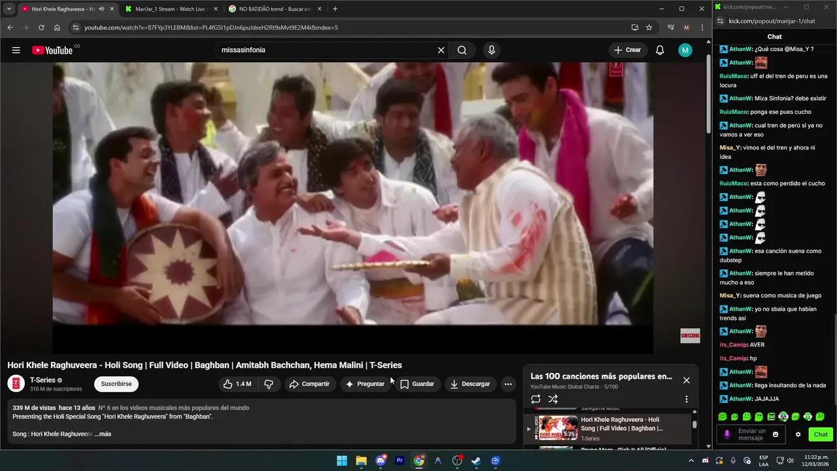Screen dimensions: 837x471
Task: Play Hori Khele Raghuveera from playlist queue
Action: [x=607, y=428]
